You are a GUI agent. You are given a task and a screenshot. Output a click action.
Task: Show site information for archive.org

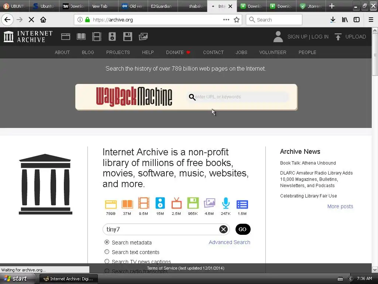click(80, 20)
